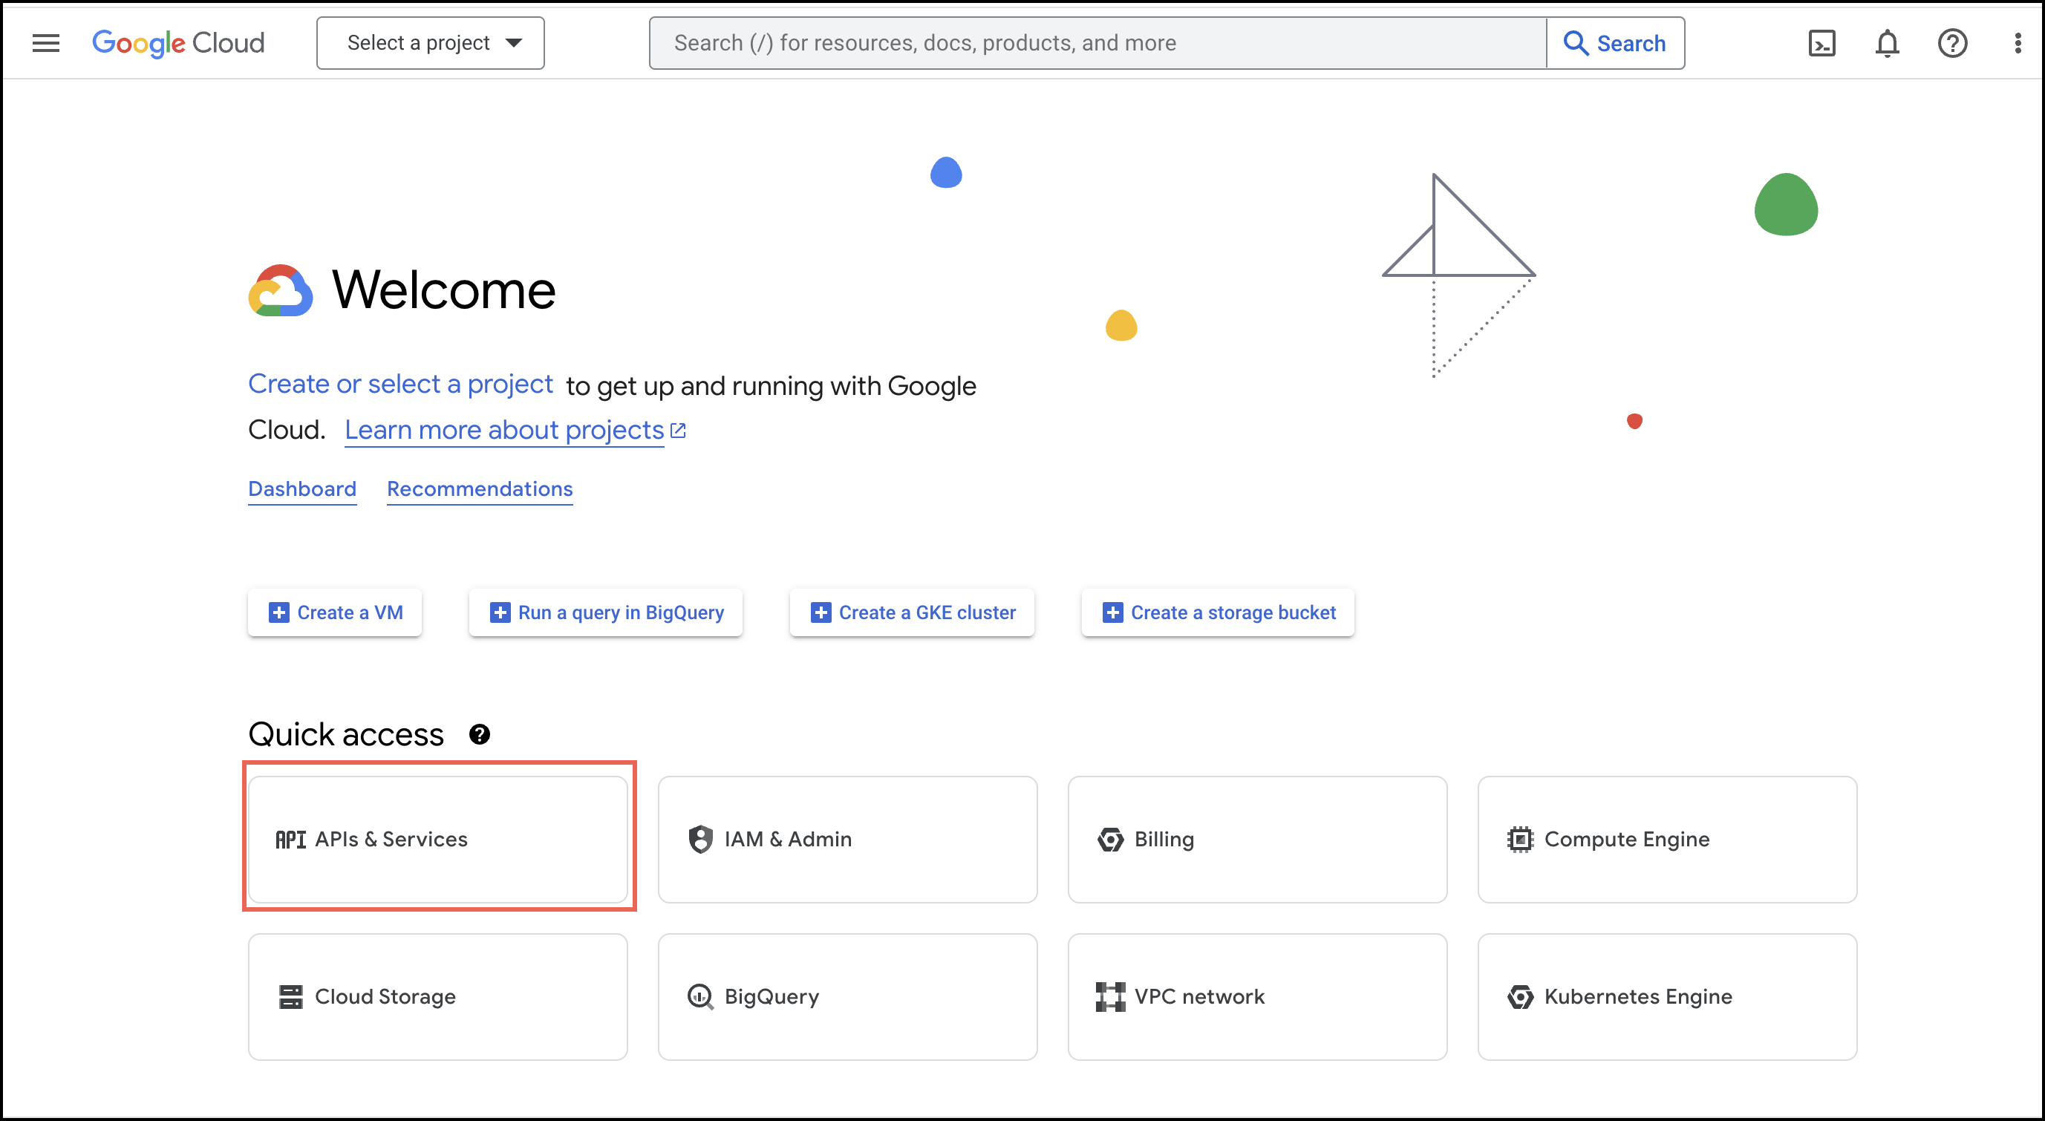This screenshot has height=1121, width=2045.
Task: Click plus icon on Create a GKE cluster
Action: pos(820,612)
